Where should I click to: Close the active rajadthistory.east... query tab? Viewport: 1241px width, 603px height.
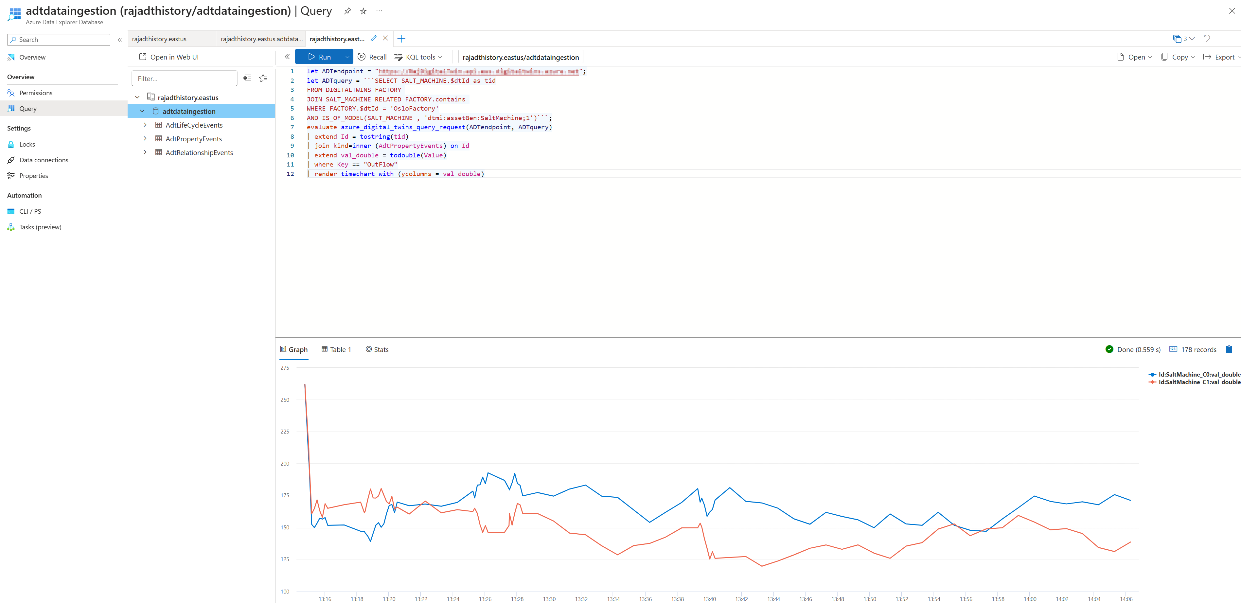click(385, 39)
